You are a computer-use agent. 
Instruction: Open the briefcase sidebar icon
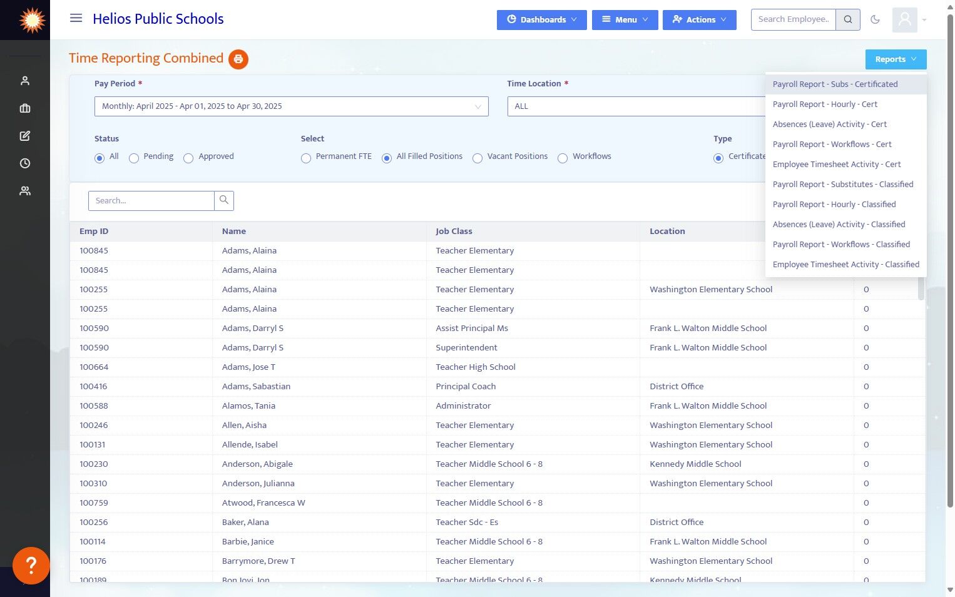click(x=25, y=108)
